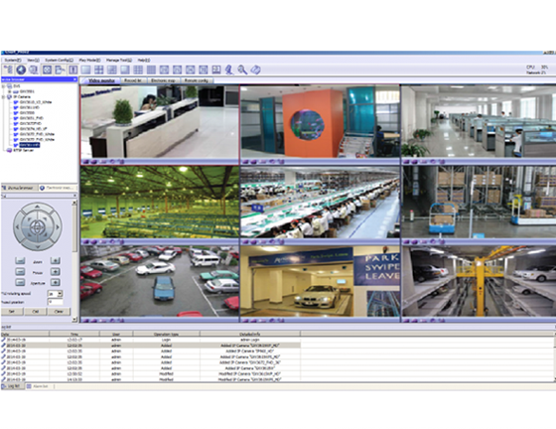Select the garage entrance video with white car
The width and height of the screenshot is (556, 429).
[320, 281]
